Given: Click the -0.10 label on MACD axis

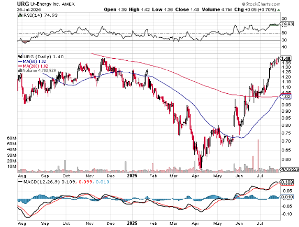Looking at the screenshot, I should tap(286, 214).
